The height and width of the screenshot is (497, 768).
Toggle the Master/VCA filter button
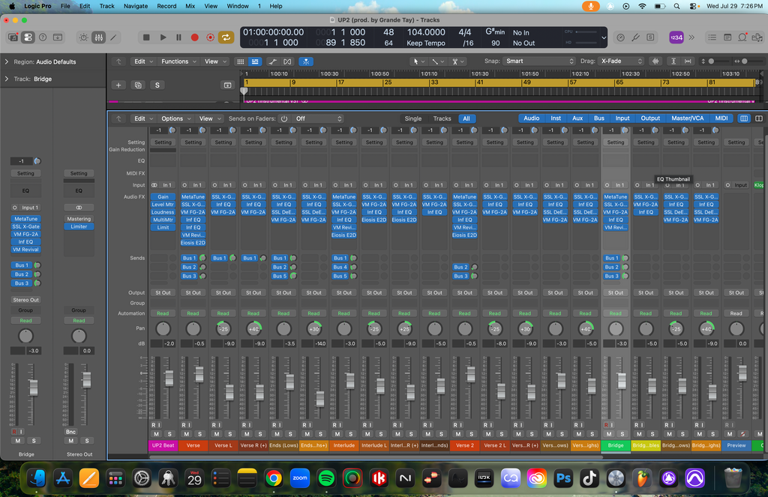pos(687,118)
